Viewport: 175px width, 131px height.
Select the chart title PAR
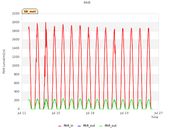coord(87,3)
